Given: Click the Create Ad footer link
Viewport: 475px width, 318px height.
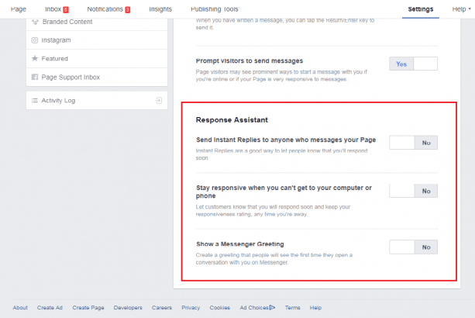Looking at the screenshot, I should 50,308.
